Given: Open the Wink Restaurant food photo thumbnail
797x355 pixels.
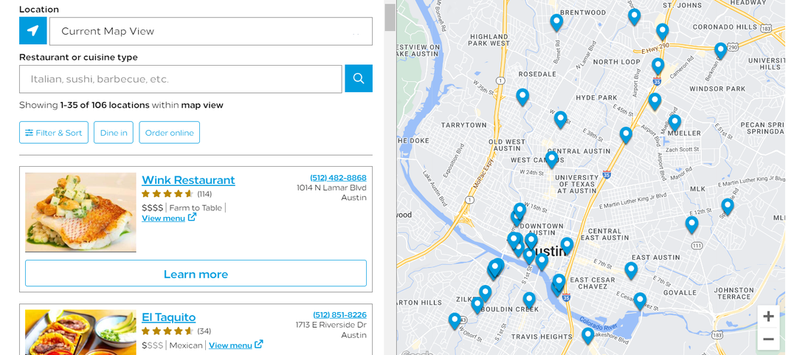Looking at the screenshot, I should coord(81,212).
